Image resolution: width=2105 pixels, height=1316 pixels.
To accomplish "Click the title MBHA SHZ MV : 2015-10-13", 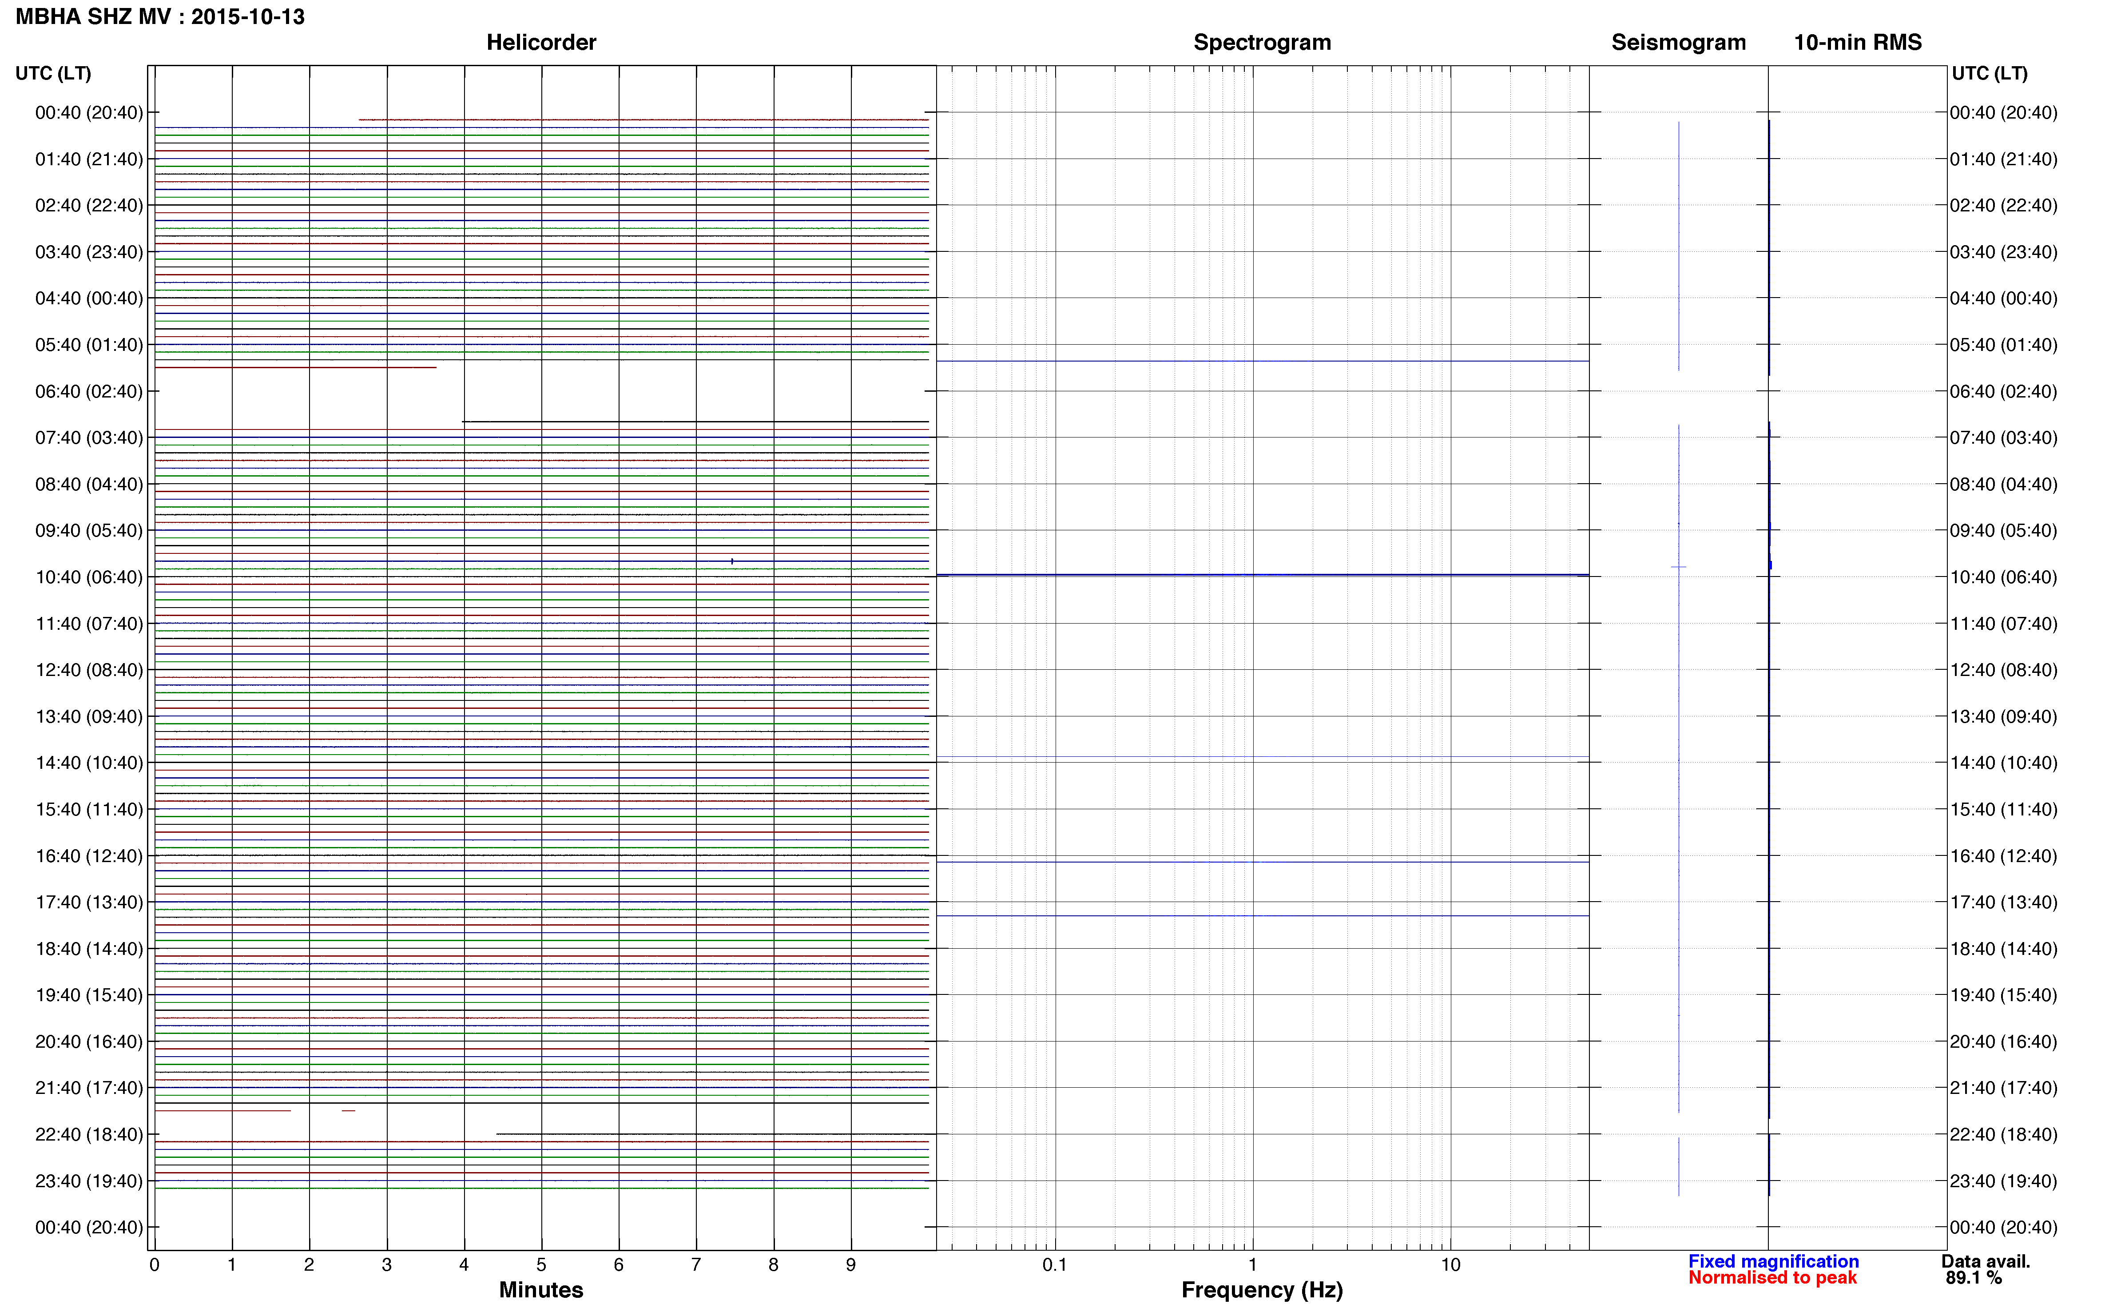I will [x=160, y=16].
